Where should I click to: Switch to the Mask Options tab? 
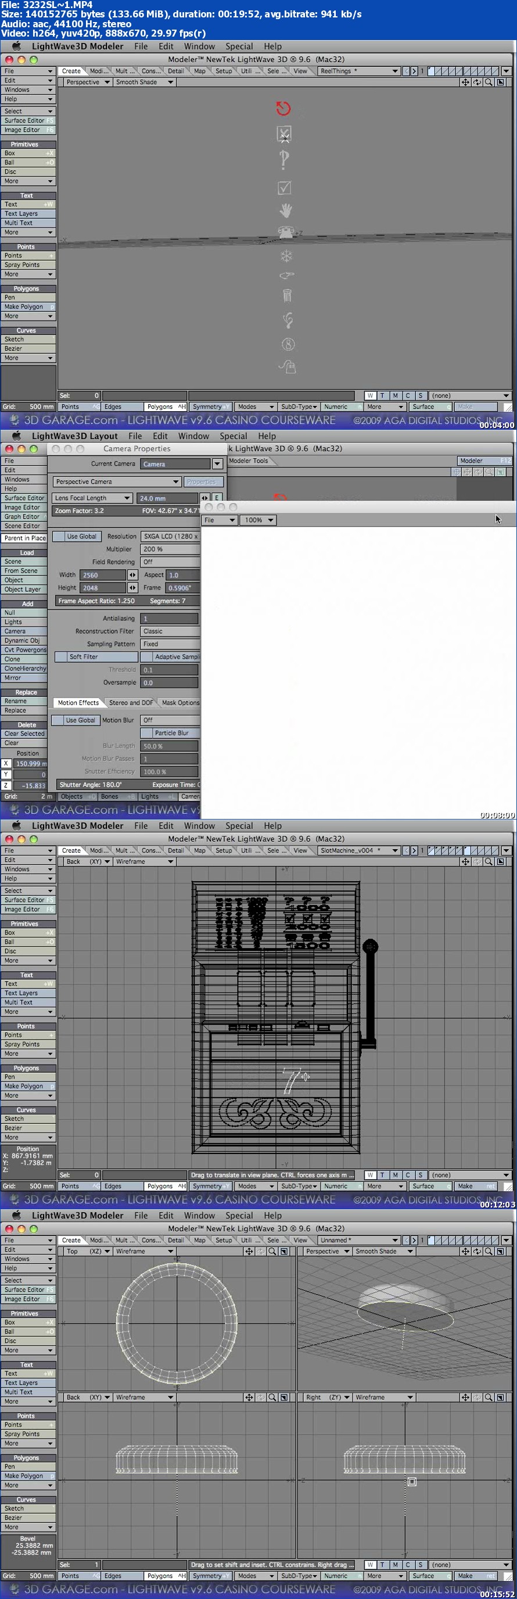point(180,703)
